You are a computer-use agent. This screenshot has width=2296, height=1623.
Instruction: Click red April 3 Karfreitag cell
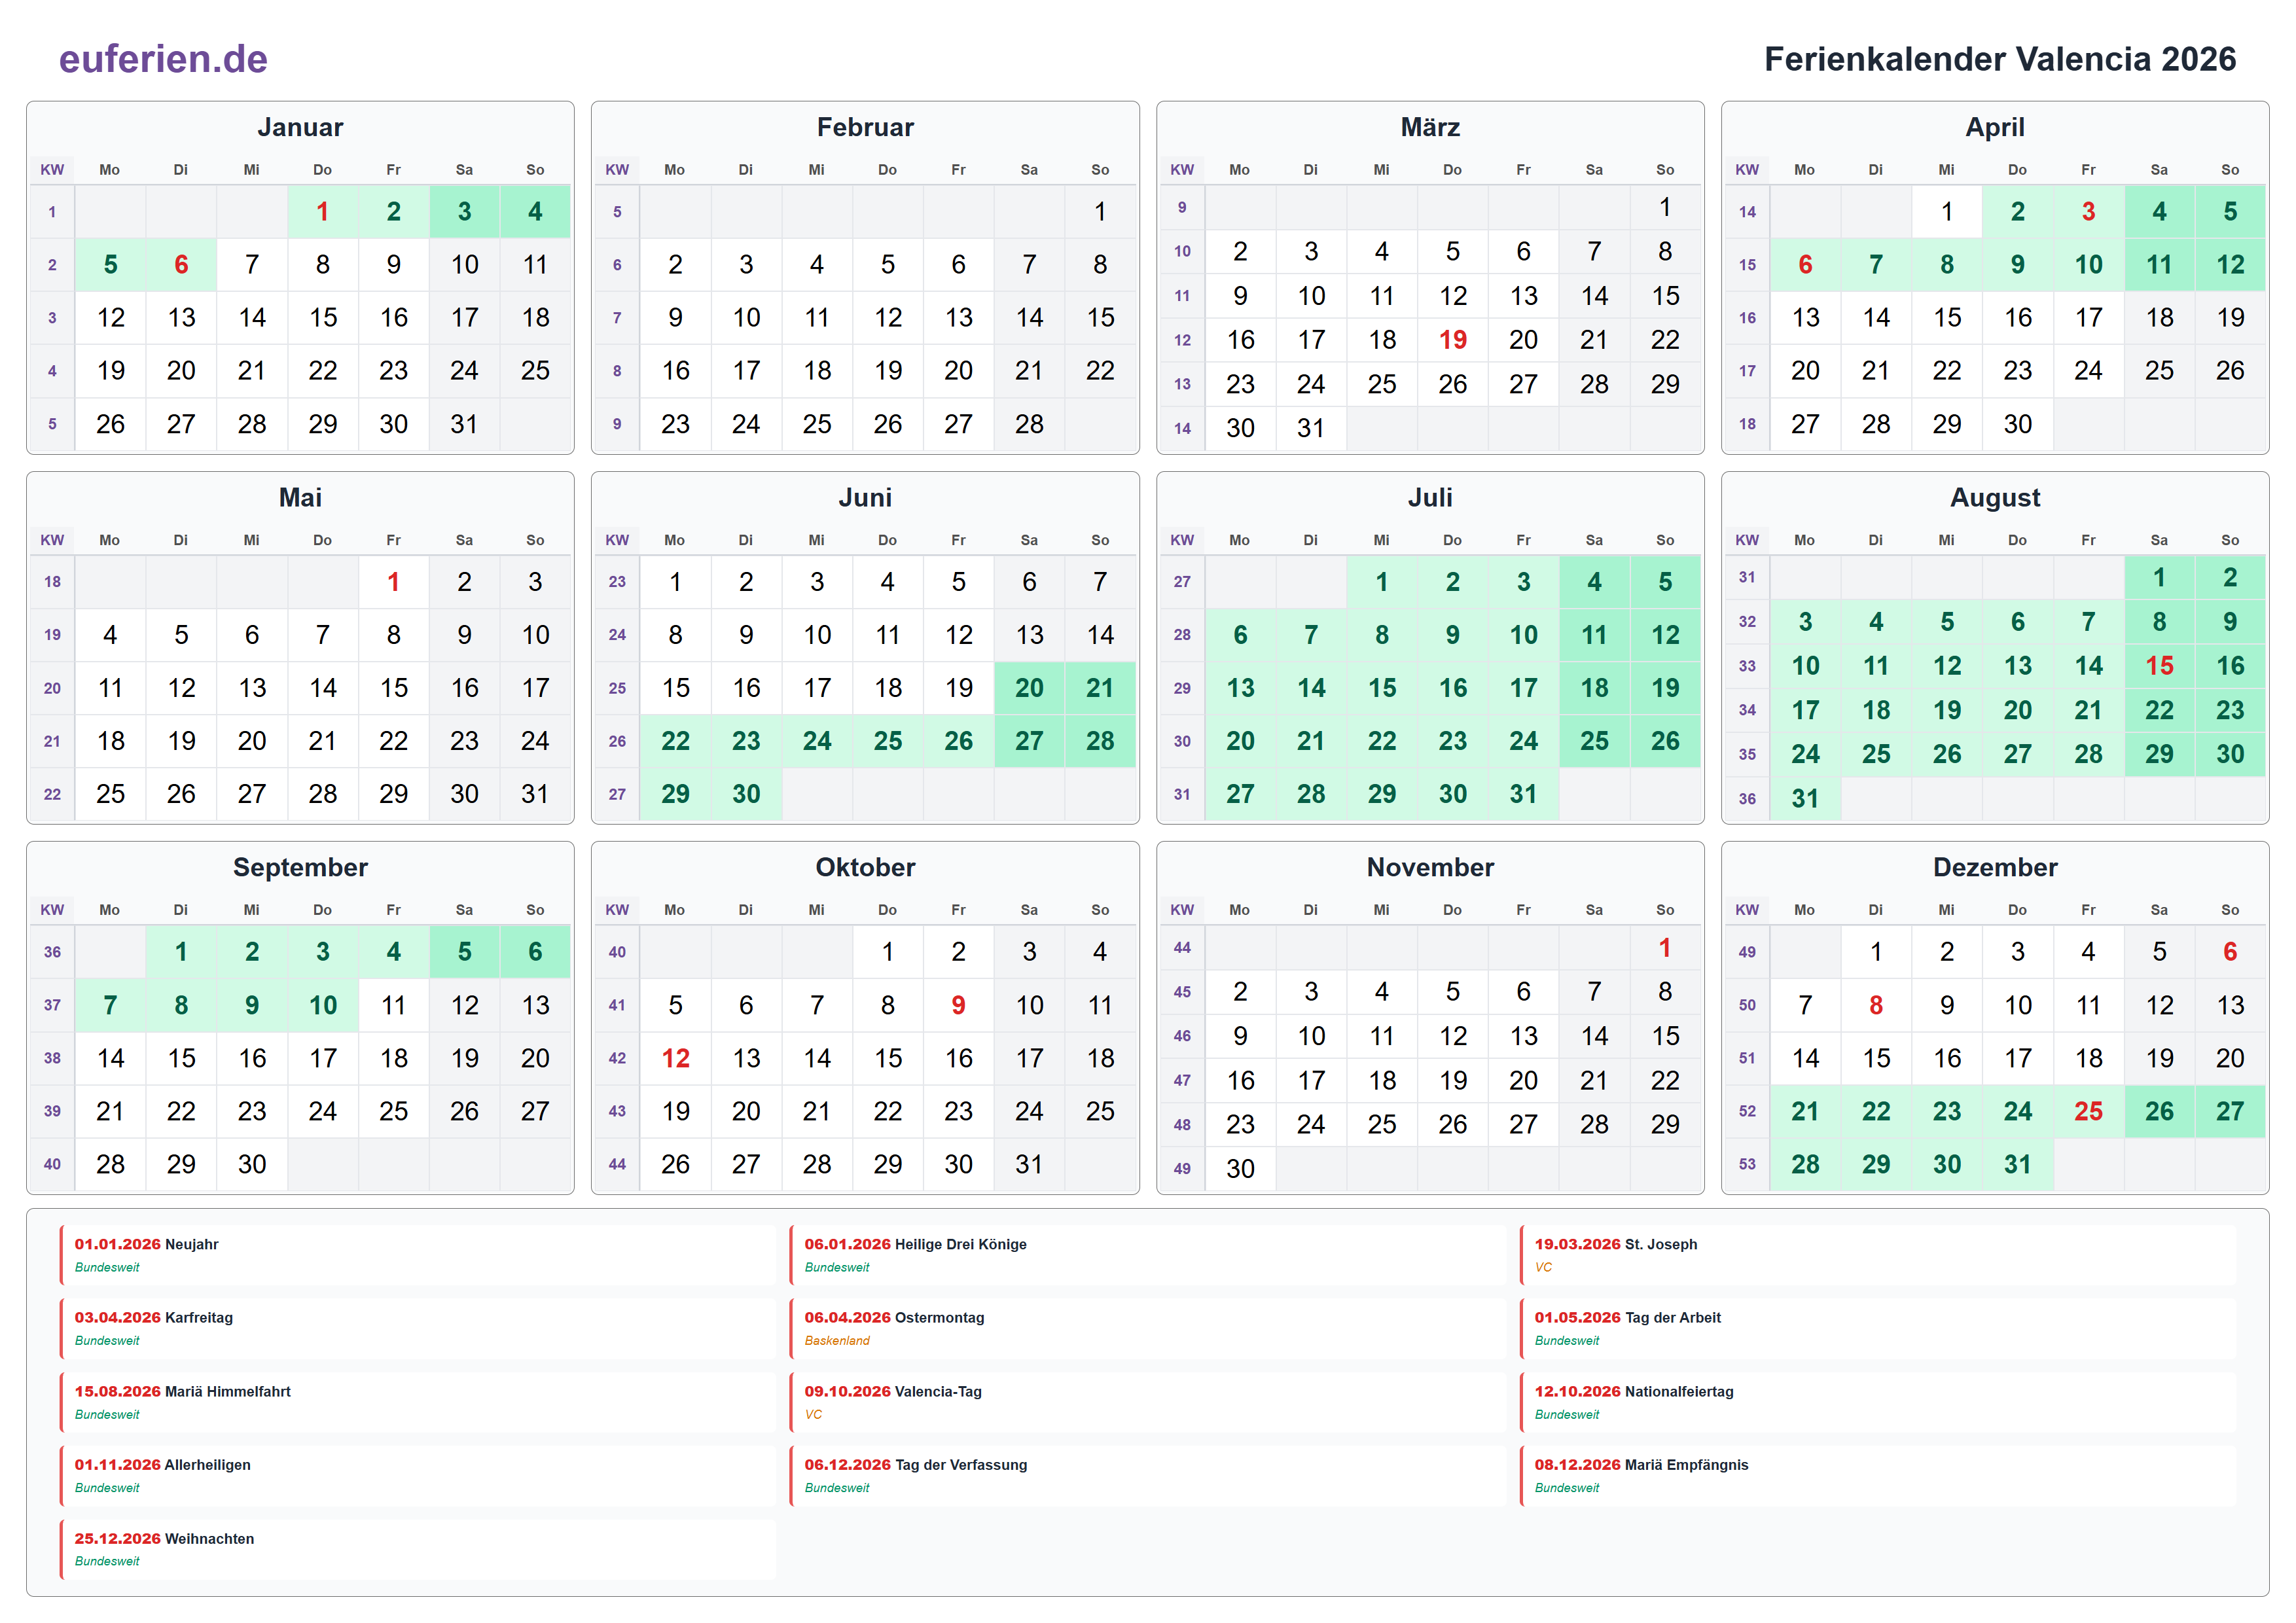click(2088, 212)
